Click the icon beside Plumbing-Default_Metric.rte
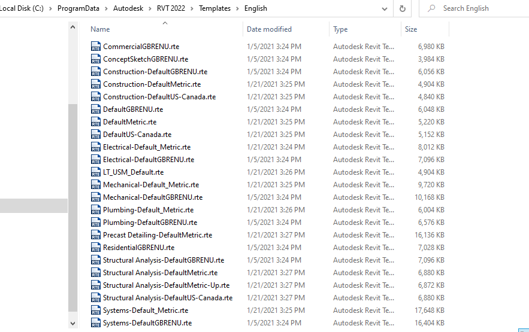The width and height of the screenshot is (529, 332). [x=96, y=210]
